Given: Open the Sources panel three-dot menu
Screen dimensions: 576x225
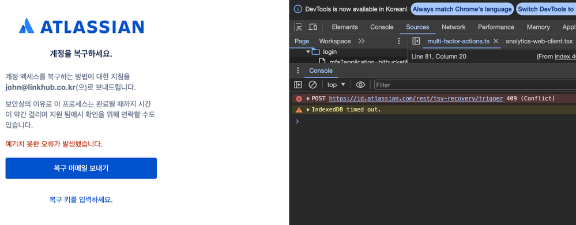Looking at the screenshot, I should coord(400,41).
